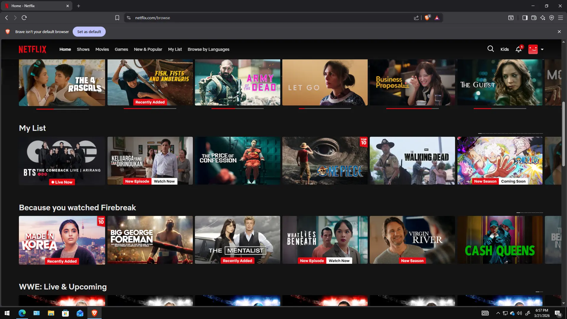
Task: Click progress bar under Business Proposal
Action: coord(413,108)
